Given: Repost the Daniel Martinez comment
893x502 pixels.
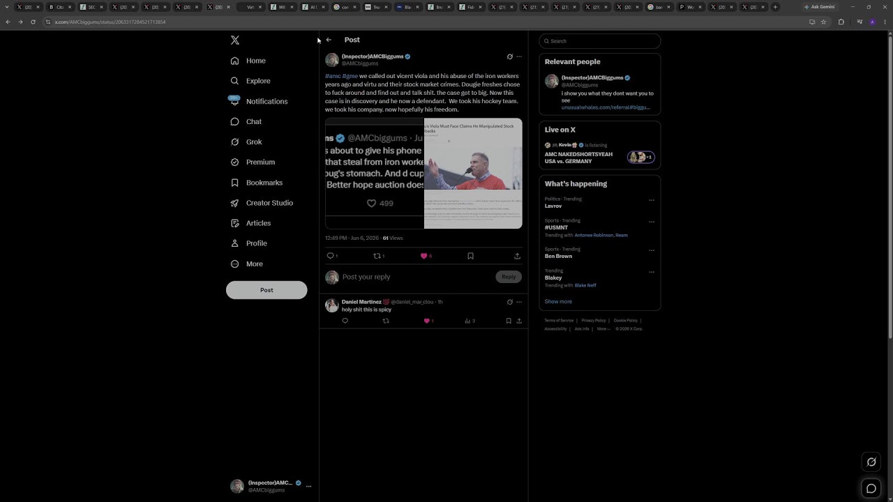Looking at the screenshot, I should pos(386,321).
